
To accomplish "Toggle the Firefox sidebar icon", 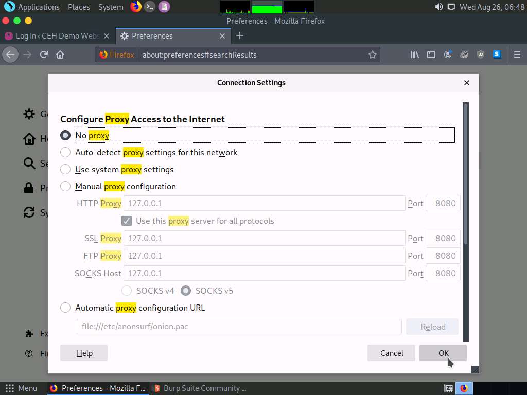I will [431, 55].
